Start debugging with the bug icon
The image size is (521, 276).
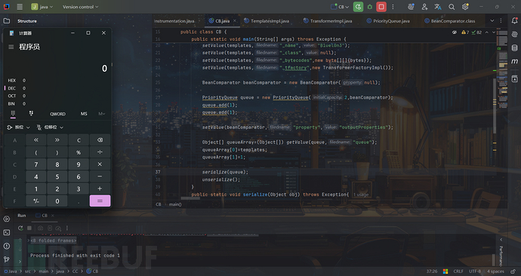tap(369, 7)
